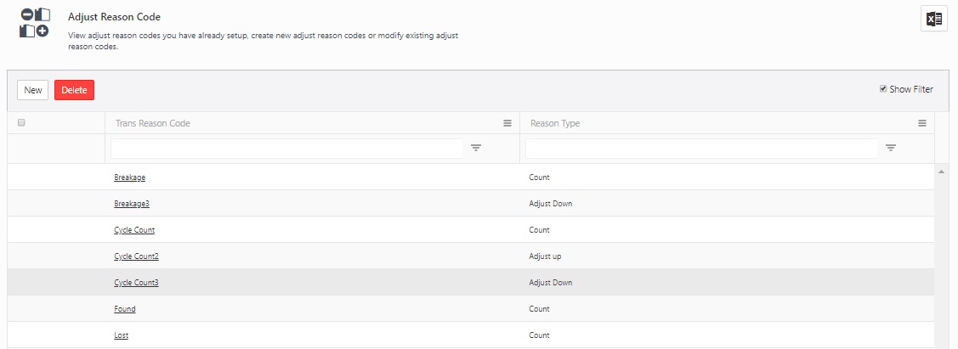The image size is (958, 349).
Task: Click the Trans Reason Code filter icon
Action: [x=476, y=148]
